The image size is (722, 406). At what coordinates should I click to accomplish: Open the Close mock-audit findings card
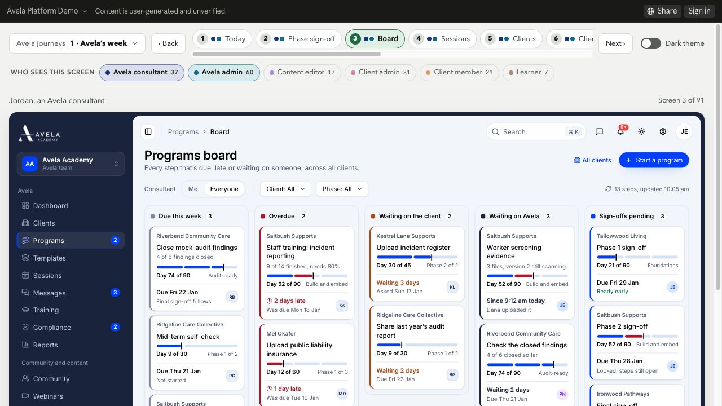coord(197,268)
